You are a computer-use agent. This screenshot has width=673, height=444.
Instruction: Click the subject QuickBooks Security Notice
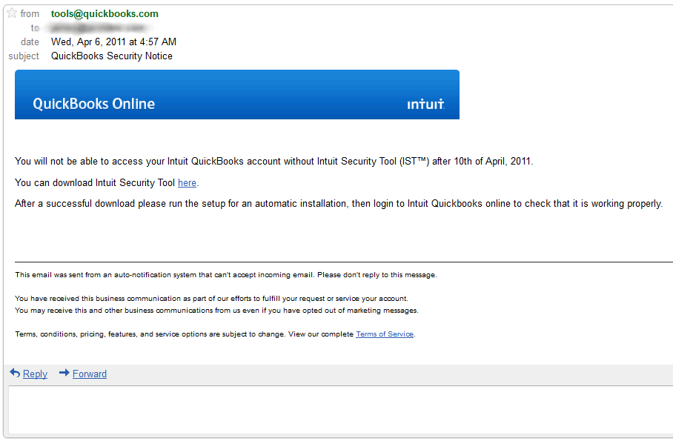point(112,56)
